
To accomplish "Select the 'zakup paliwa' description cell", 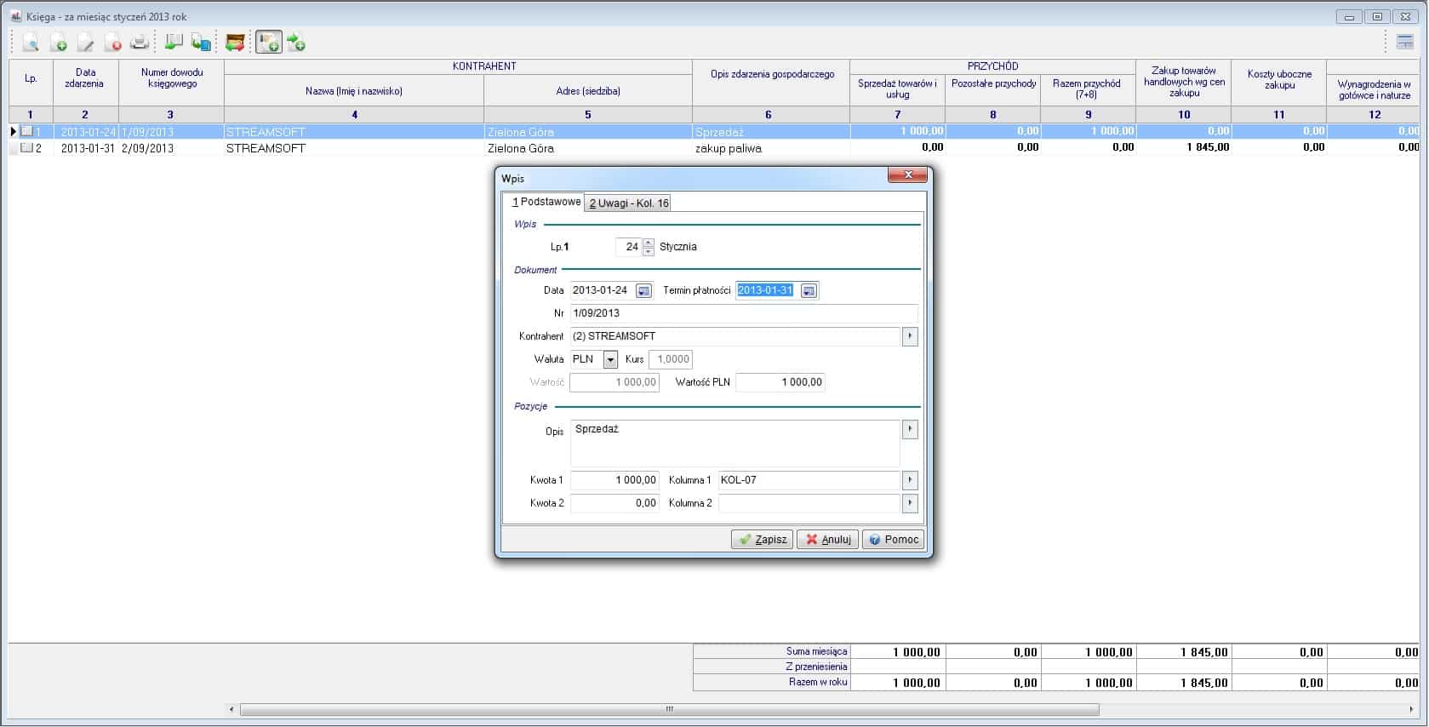I will pos(771,148).
